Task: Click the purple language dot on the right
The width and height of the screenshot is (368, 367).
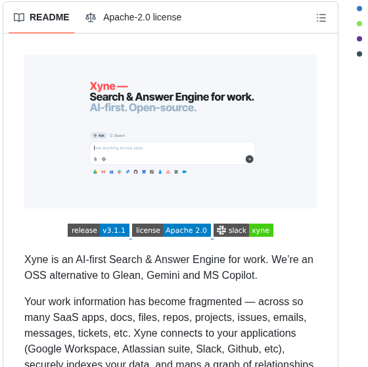Action: 359,39
